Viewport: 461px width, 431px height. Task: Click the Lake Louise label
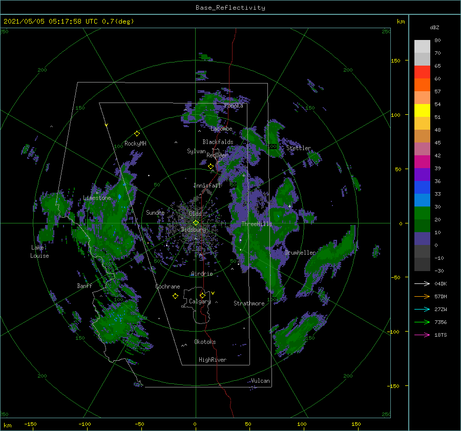39,252
